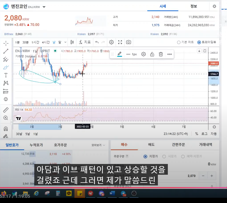
Task: Expand the time interval dropdown chevron
Action: [65, 42]
